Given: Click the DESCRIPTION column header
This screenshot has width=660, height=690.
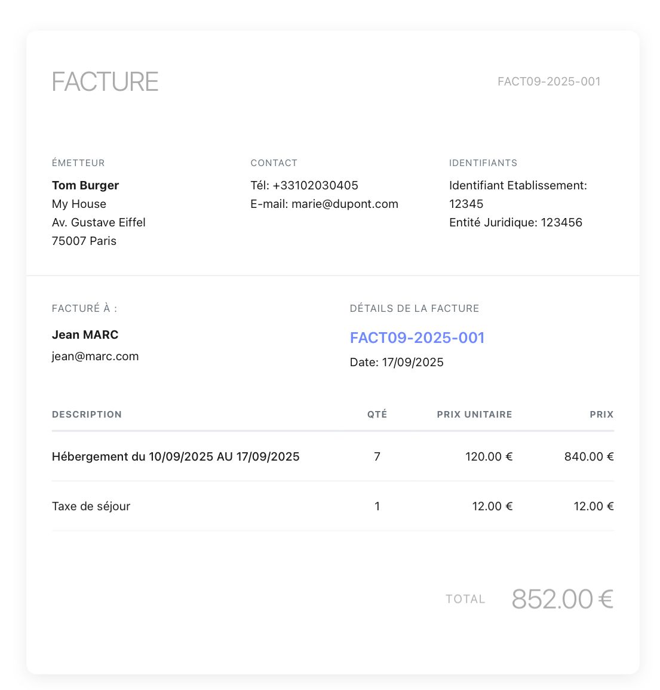Looking at the screenshot, I should click(x=87, y=415).
